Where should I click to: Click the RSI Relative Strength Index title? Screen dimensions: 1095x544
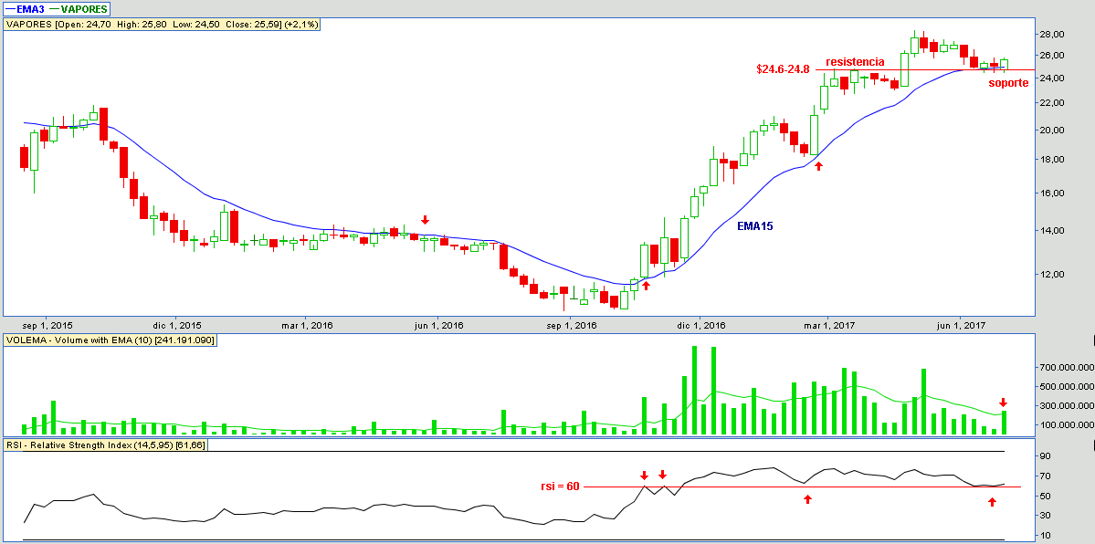[x=105, y=445]
